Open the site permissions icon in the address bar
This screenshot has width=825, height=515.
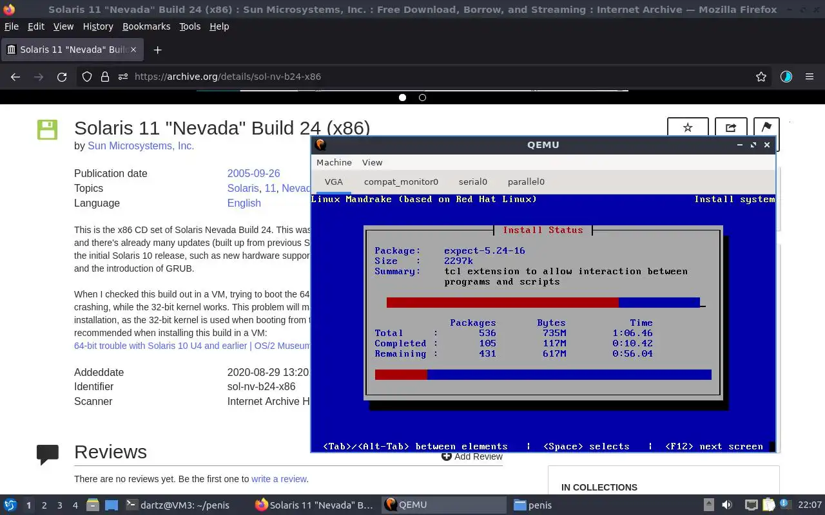(123, 77)
